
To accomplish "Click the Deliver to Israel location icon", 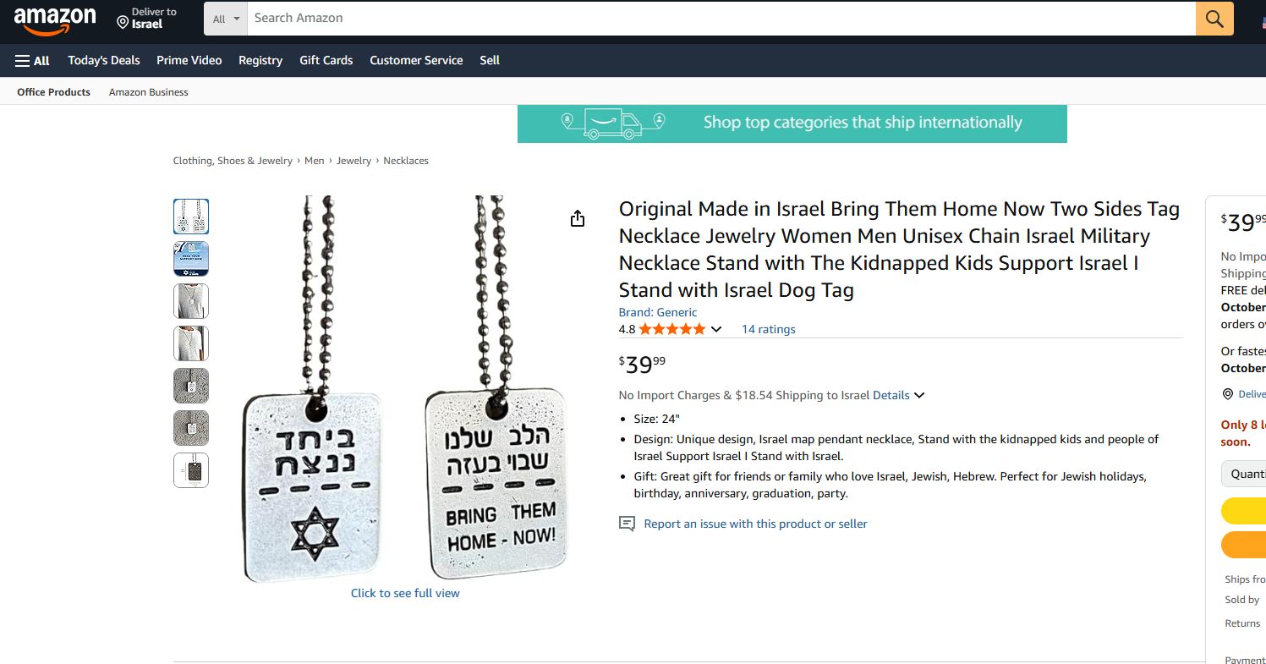I will 123,22.
